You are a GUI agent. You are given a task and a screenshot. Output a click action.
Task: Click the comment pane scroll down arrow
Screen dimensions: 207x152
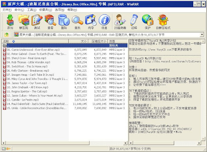[x=203, y=139]
